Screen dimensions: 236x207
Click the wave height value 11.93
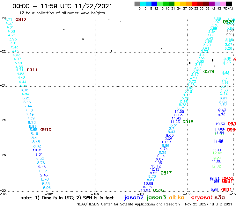[175, 122]
